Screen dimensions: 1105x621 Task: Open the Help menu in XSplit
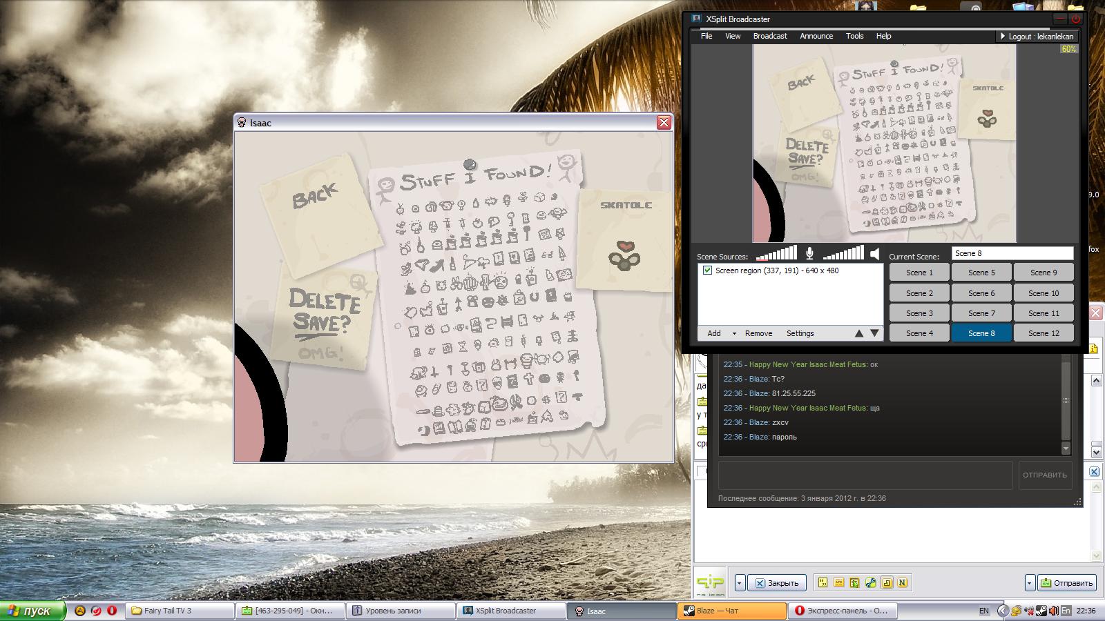[884, 36]
